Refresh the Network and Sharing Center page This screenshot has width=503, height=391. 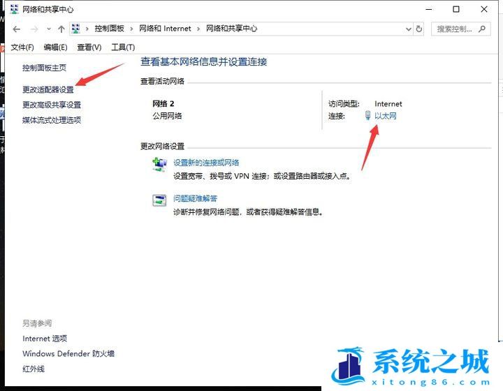419,29
